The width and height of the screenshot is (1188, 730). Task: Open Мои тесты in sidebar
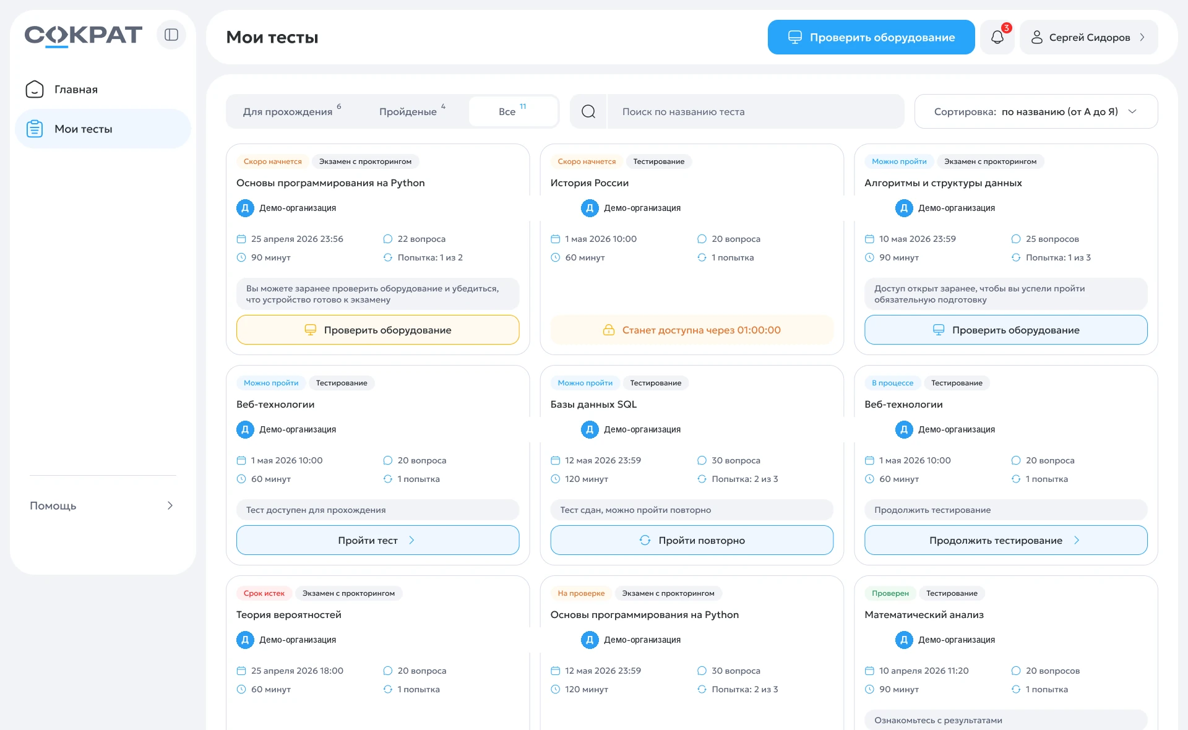pos(103,129)
